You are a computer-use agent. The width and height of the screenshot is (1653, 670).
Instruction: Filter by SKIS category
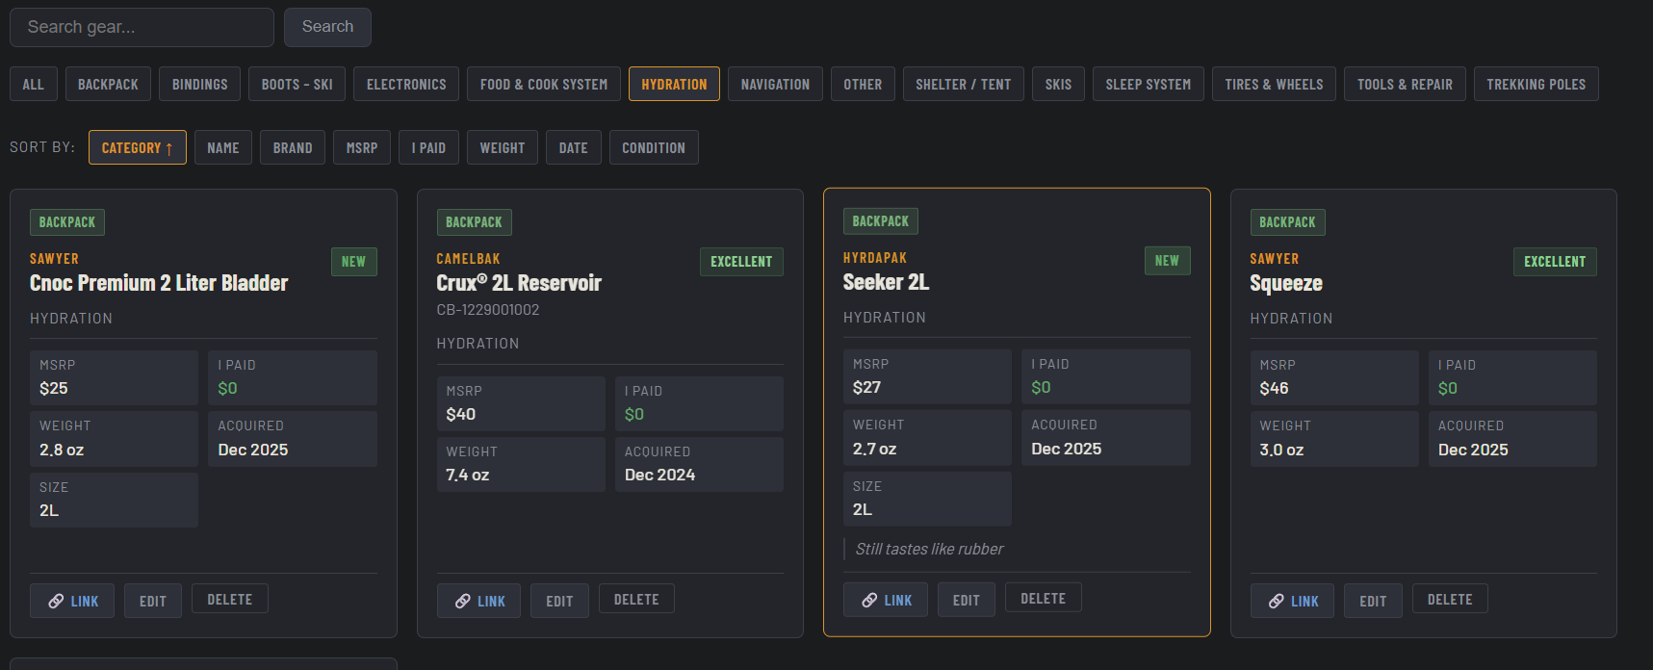point(1058,84)
